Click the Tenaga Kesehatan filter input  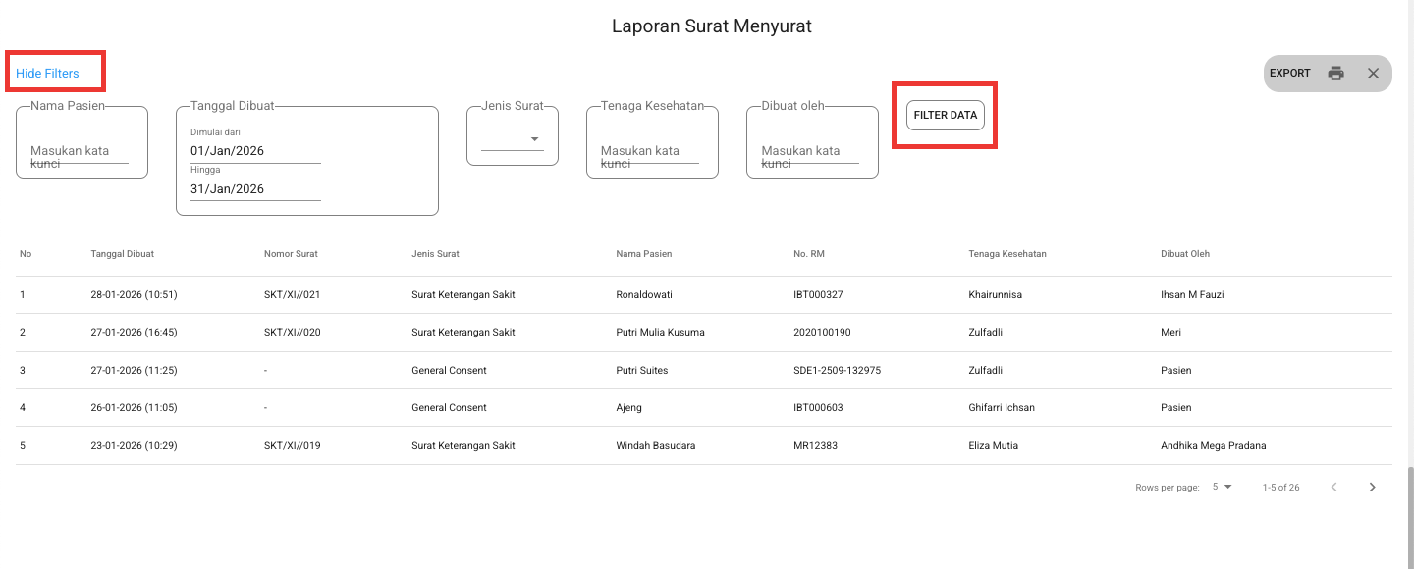click(x=650, y=152)
